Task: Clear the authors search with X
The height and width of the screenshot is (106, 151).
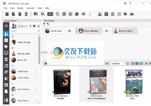Action: (x=39, y=31)
